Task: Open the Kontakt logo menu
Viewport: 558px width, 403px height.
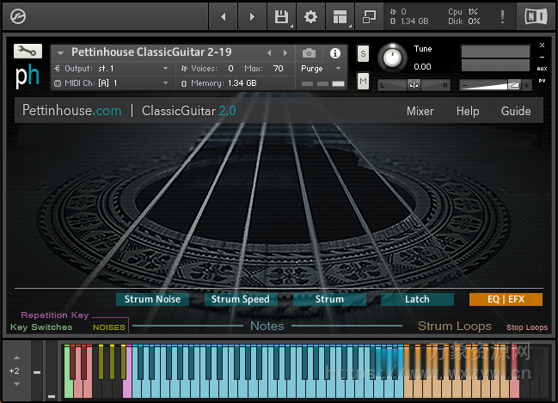Action: click(x=18, y=16)
